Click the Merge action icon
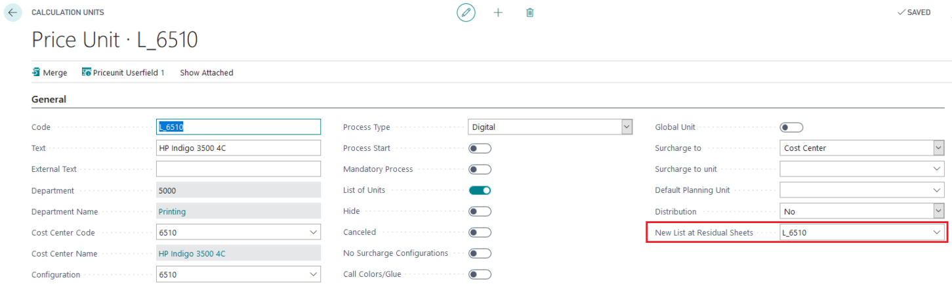952x292 pixels. [36, 72]
